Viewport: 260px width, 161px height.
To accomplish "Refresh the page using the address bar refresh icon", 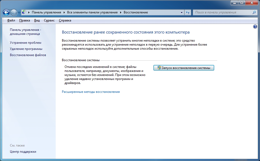I will 188,12.
